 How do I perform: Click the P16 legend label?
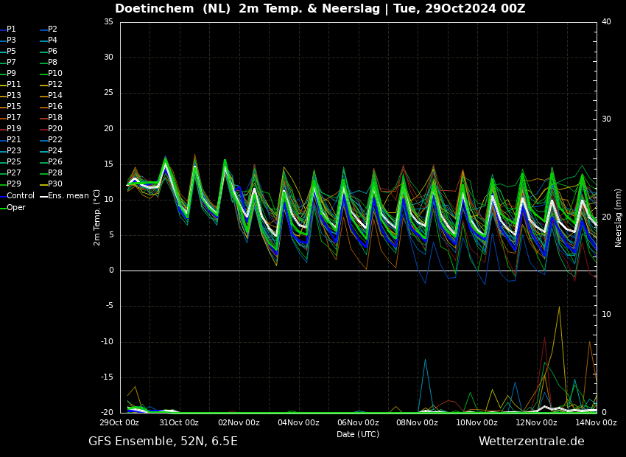(55, 107)
